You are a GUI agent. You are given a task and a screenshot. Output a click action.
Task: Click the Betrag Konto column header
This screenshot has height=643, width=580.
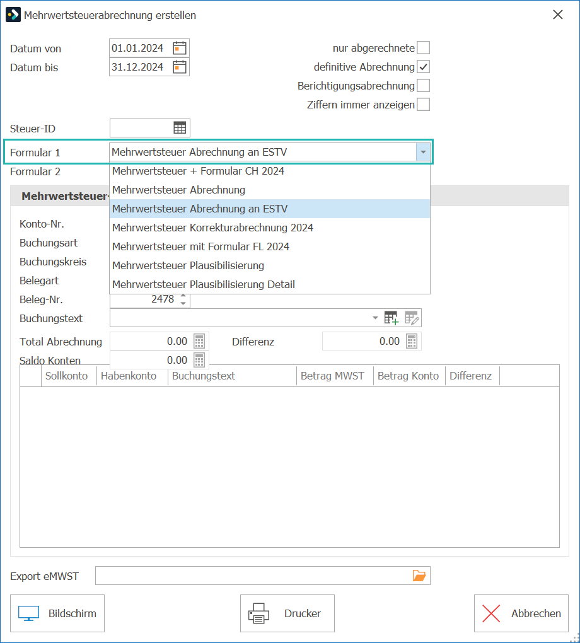pos(408,376)
